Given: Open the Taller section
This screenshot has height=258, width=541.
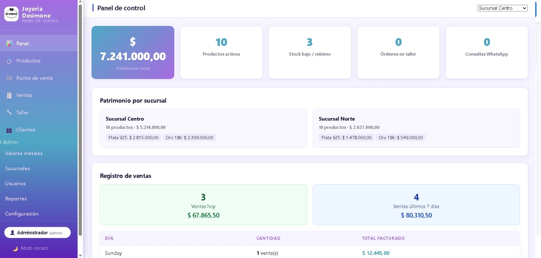Looking at the screenshot, I should [39, 113].
